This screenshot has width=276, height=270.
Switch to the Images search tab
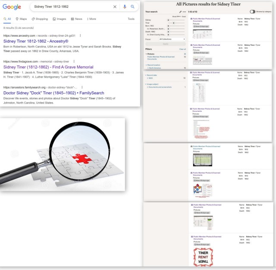tap(60, 19)
